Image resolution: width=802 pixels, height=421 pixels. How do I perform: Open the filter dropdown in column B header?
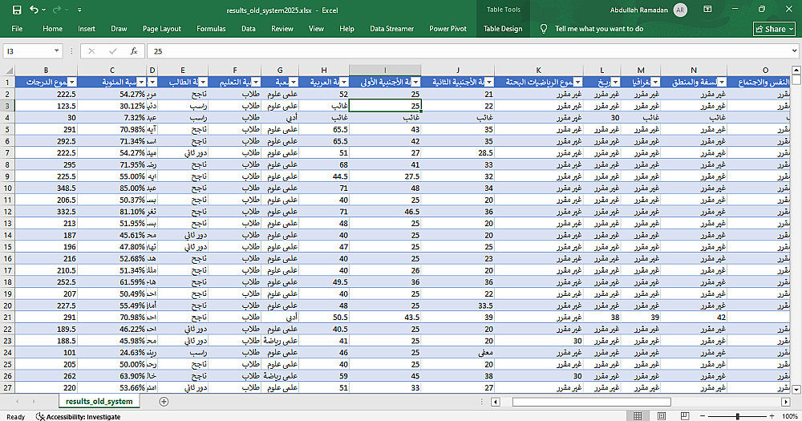point(71,82)
